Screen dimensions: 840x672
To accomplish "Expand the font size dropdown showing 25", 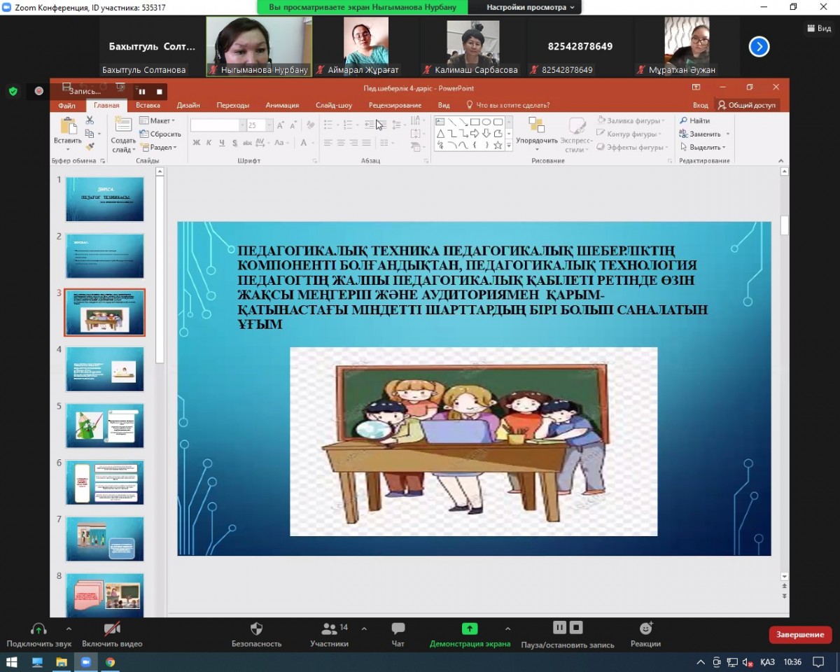I will point(269,125).
